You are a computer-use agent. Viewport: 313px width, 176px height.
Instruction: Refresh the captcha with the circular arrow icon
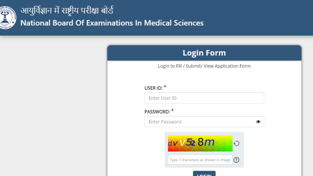(237, 143)
